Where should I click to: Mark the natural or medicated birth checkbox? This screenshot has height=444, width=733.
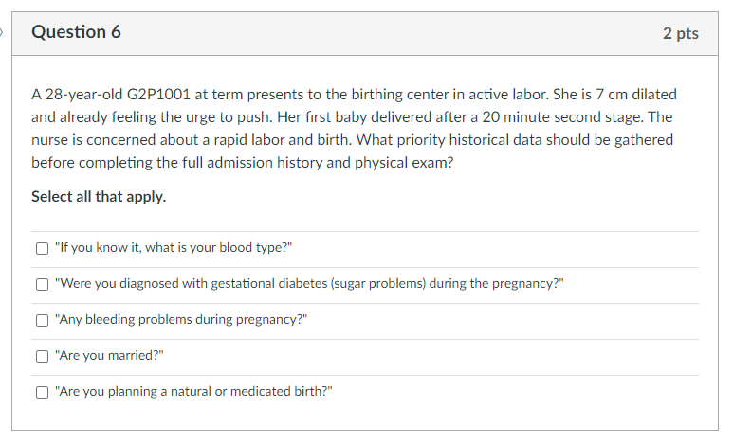(x=42, y=392)
